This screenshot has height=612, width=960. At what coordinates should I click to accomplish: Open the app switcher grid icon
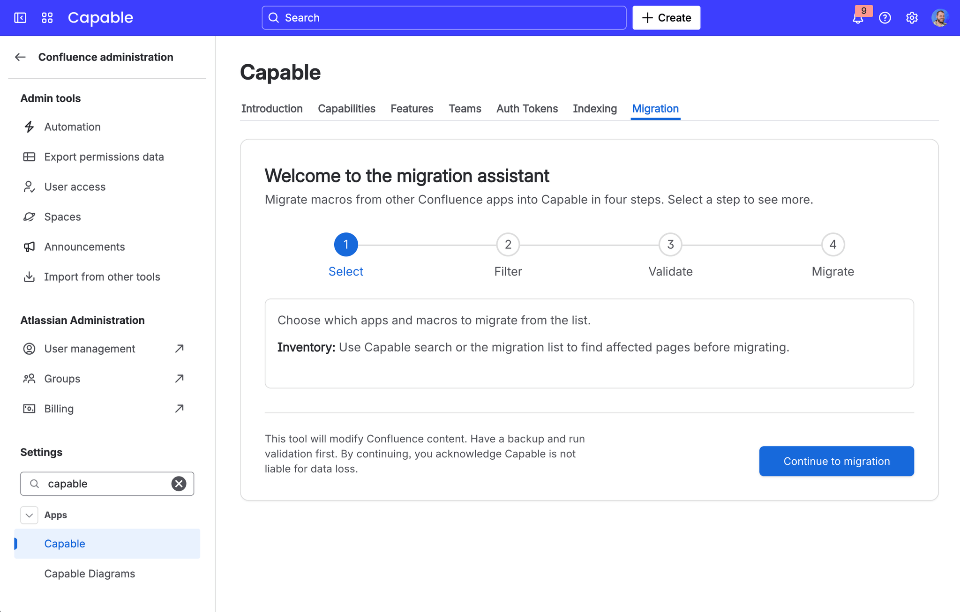coord(47,18)
